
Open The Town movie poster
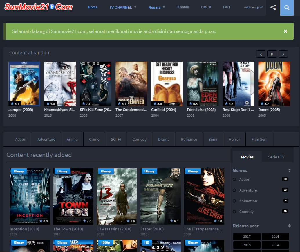(73, 196)
